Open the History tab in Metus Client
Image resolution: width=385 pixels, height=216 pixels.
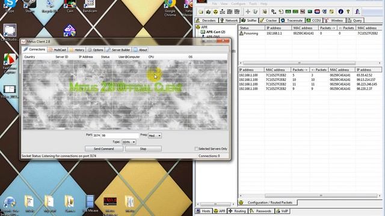77,50
